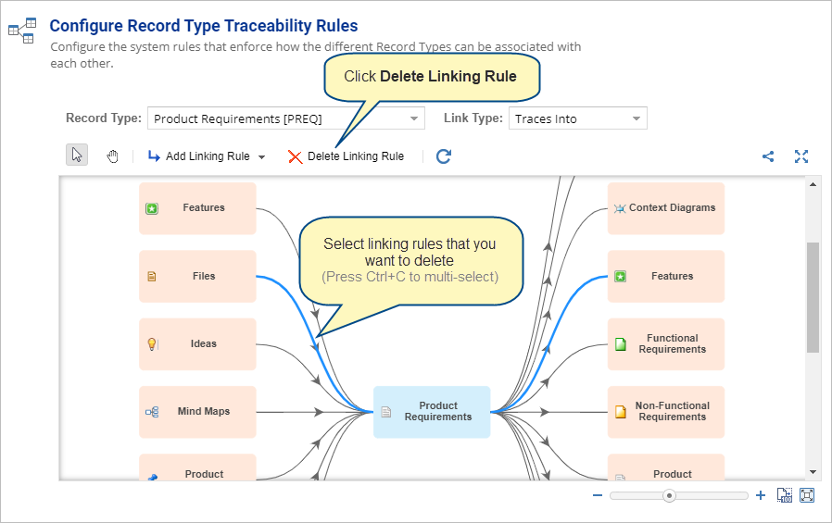The image size is (832, 523).
Task: Select the pointer selection tool
Action: coord(77,156)
